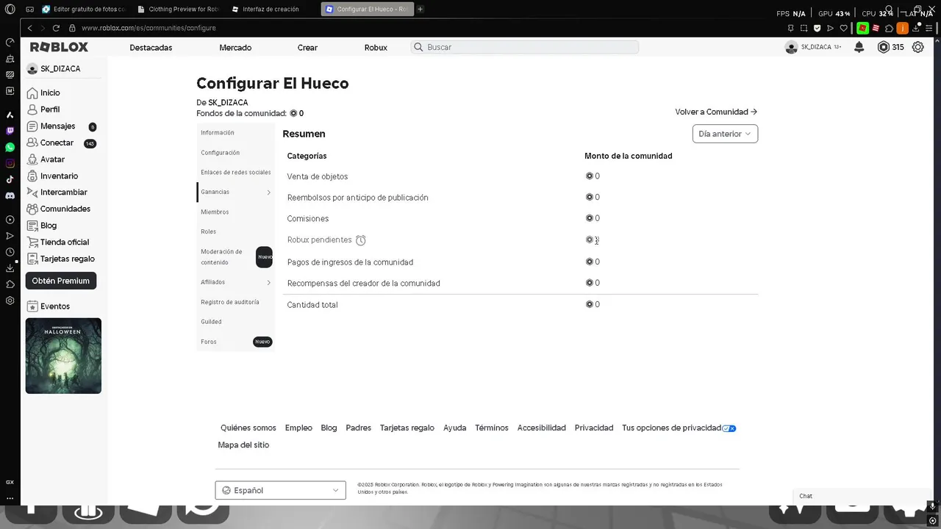Image resolution: width=941 pixels, height=529 pixels.
Task: Click the Buscar search field
Action: click(x=525, y=47)
